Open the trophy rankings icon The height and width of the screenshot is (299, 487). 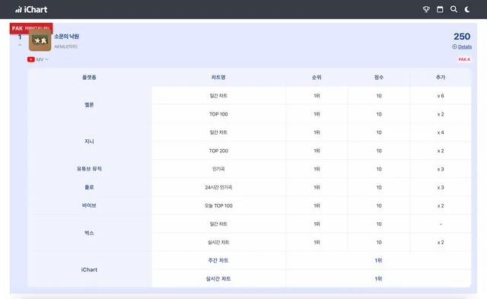click(426, 9)
